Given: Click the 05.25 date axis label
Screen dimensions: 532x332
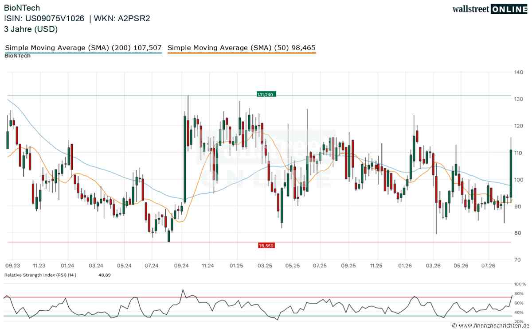Looking at the screenshot, I should point(292,266).
